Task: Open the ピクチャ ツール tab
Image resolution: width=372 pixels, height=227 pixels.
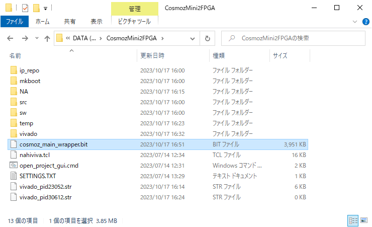Action: (134, 22)
